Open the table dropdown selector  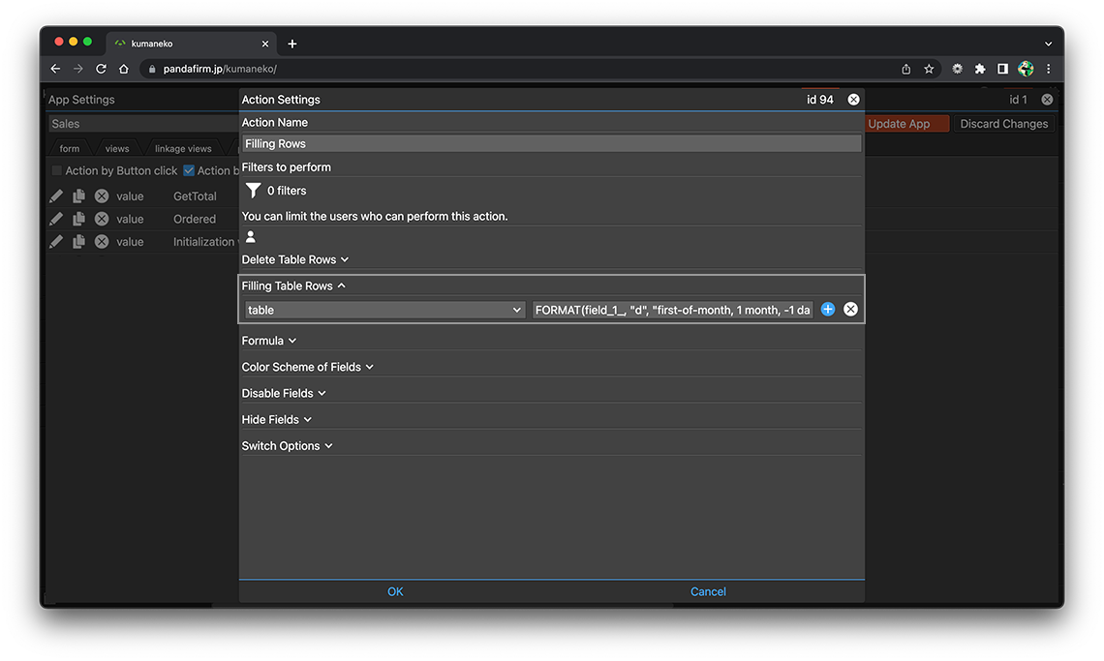pyautogui.click(x=384, y=310)
